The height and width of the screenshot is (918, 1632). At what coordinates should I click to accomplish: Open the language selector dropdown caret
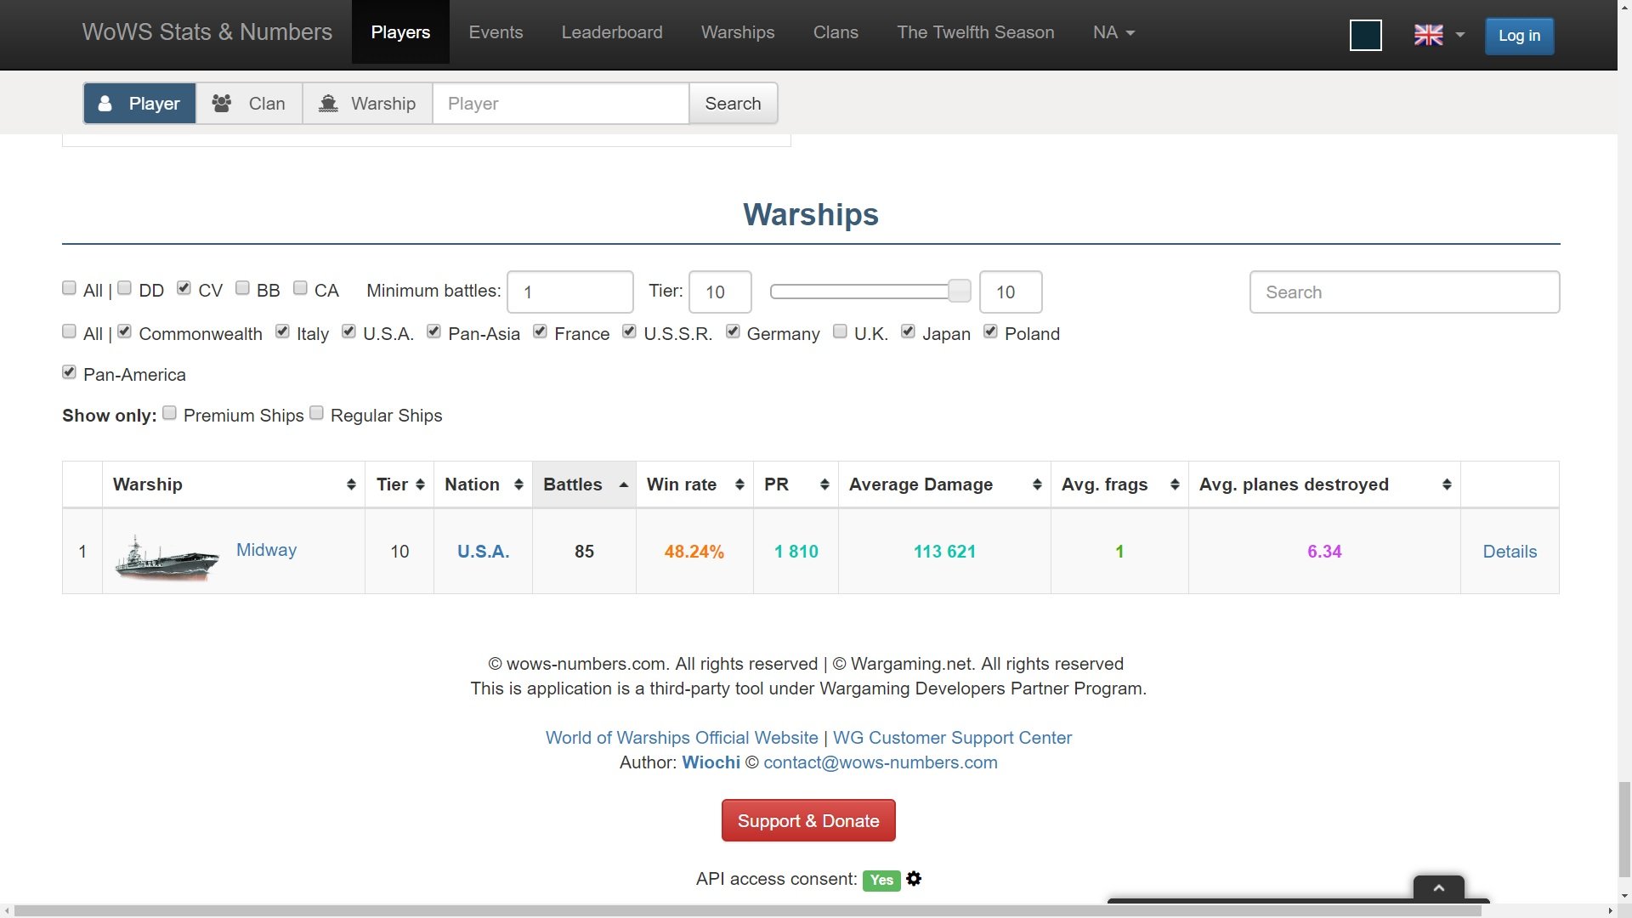1460,35
